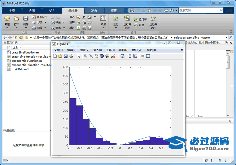Click the Save (保存) disk icon
Viewport: 236px width, 165px height.
pos(26,18)
